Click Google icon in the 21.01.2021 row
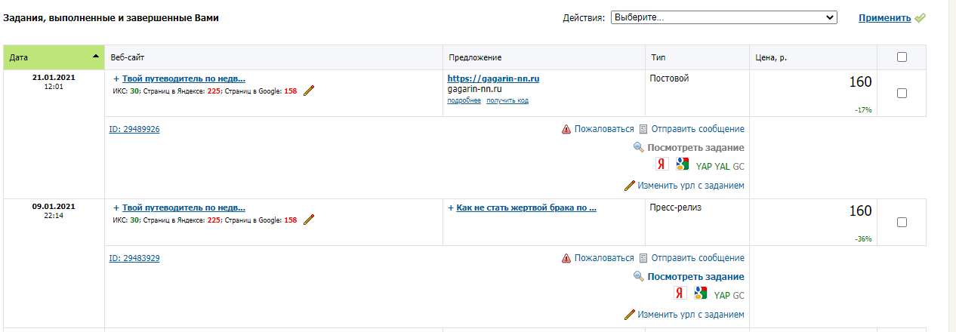 tap(682, 164)
